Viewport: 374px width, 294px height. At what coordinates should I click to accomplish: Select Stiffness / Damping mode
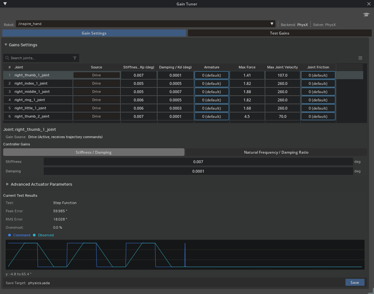[x=93, y=152]
